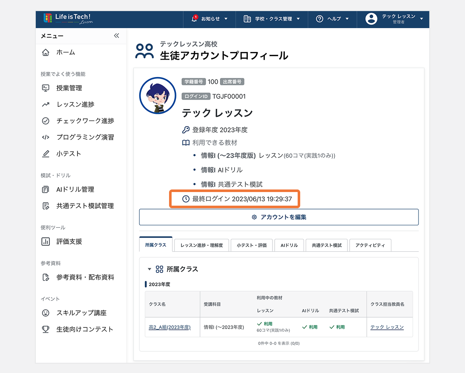Click the ホーム house icon
This screenshot has width=465, height=373.
coord(46,52)
